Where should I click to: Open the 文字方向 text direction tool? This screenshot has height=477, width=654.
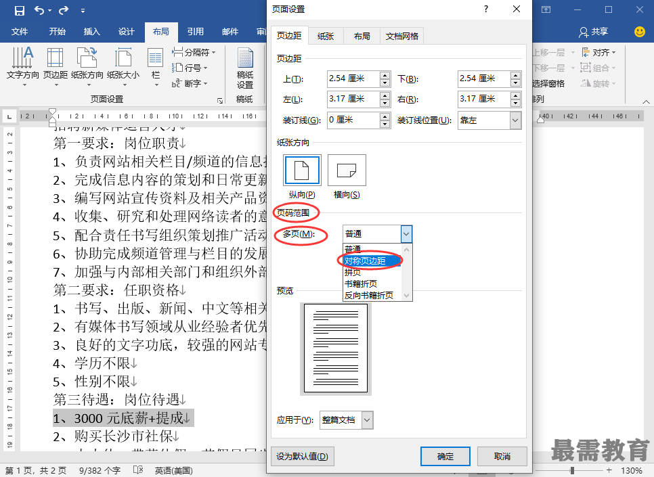[23, 66]
